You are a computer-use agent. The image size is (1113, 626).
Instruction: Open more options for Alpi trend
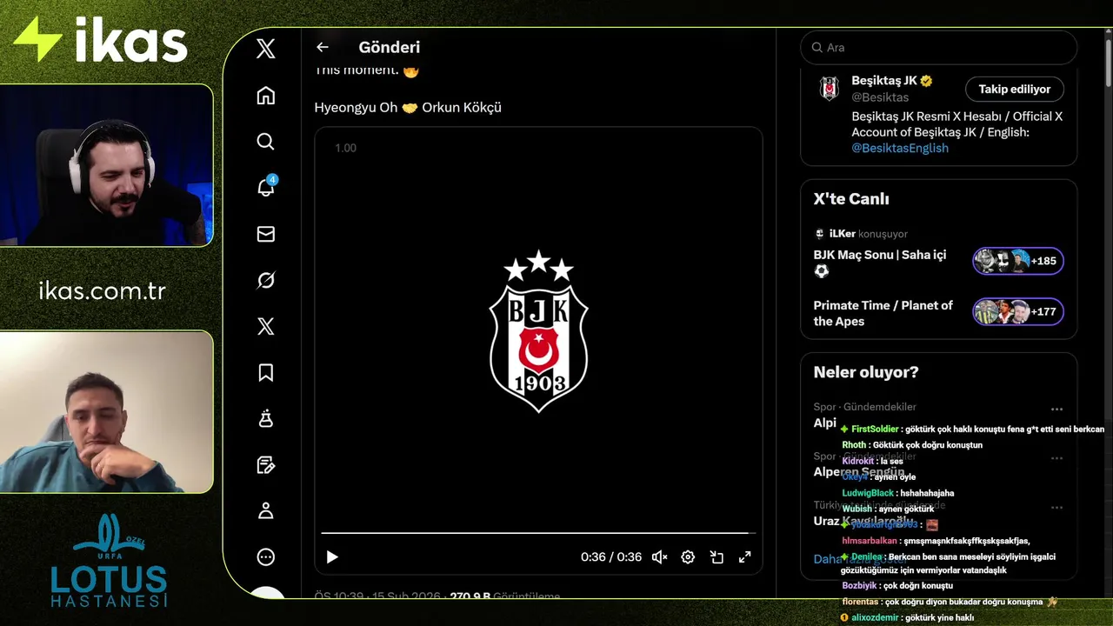click(x=1056, y=409)
